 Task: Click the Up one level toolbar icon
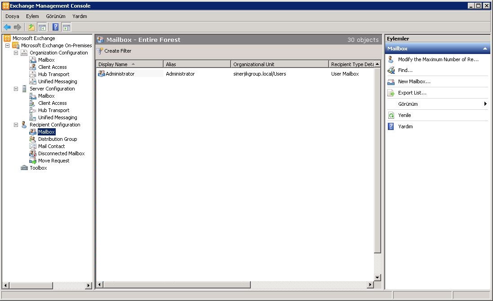click(x=31, y=27)
